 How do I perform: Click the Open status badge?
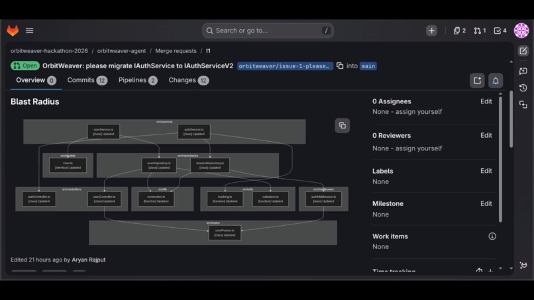[25, 66]
